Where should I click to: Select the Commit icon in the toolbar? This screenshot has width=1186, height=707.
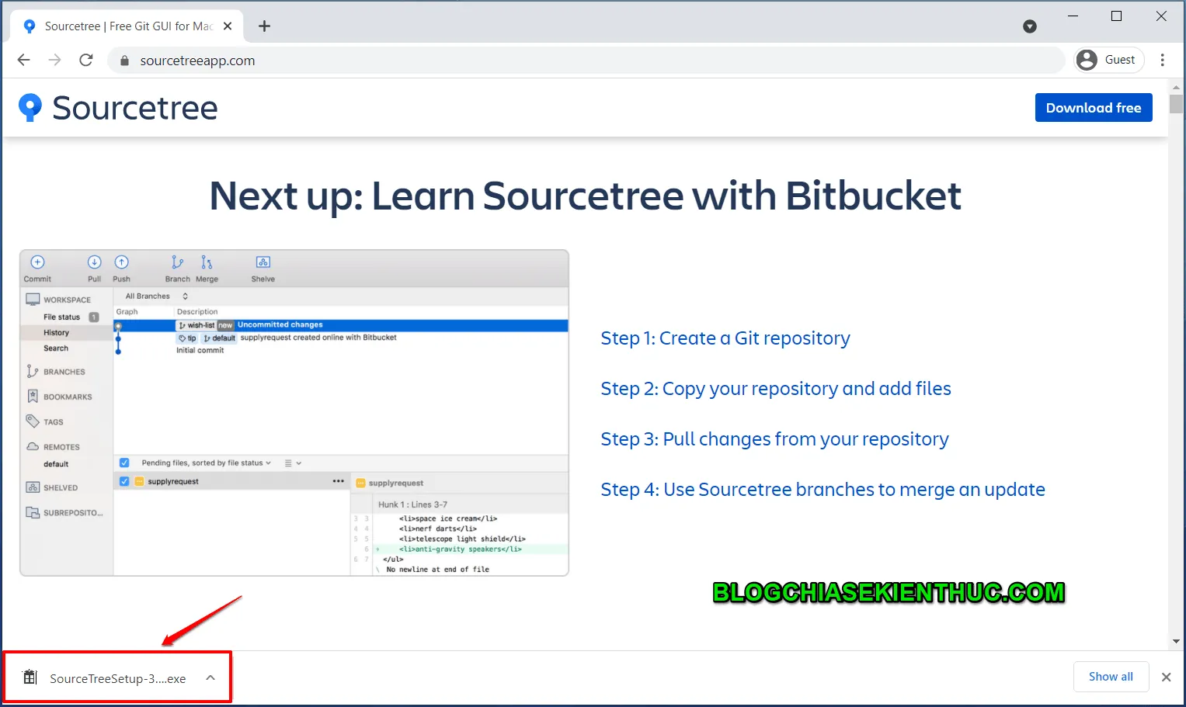[x=37, y=262]
